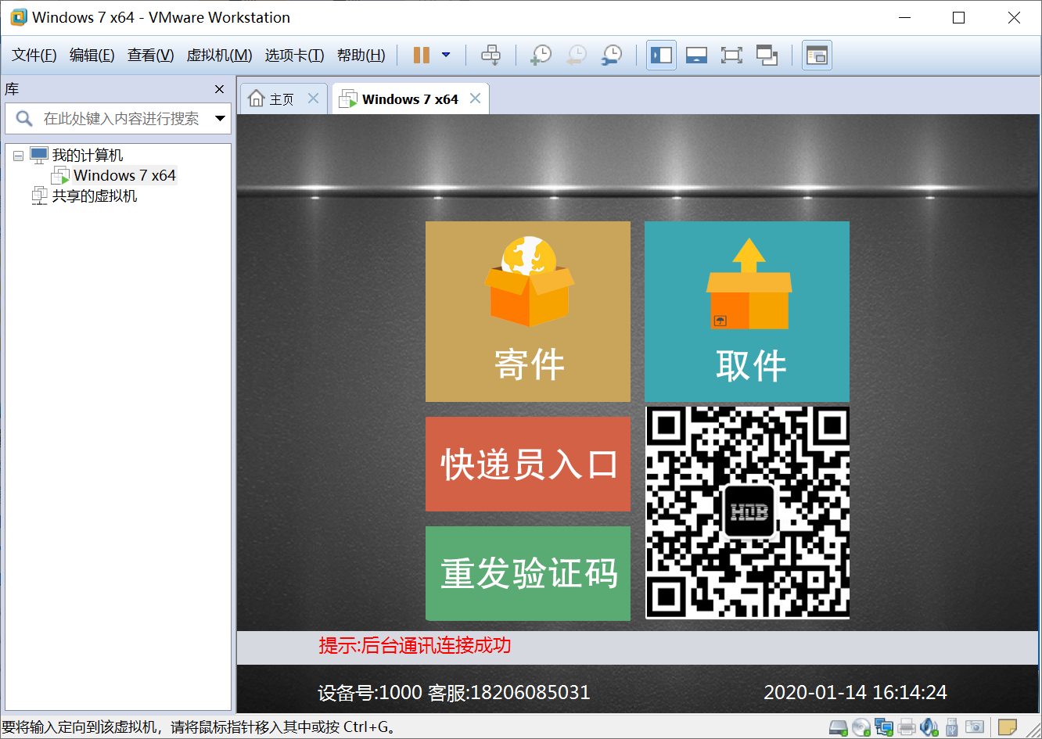Screen dimensions: 1042x739
Task: Open the 选项卡(T) menu
Action: pos(294,55)
